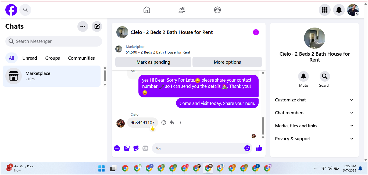The width and height of the screenshot is (368, 175).
Task: Mute this conversation
Action: pyautogui.click(x=303, y=79)
